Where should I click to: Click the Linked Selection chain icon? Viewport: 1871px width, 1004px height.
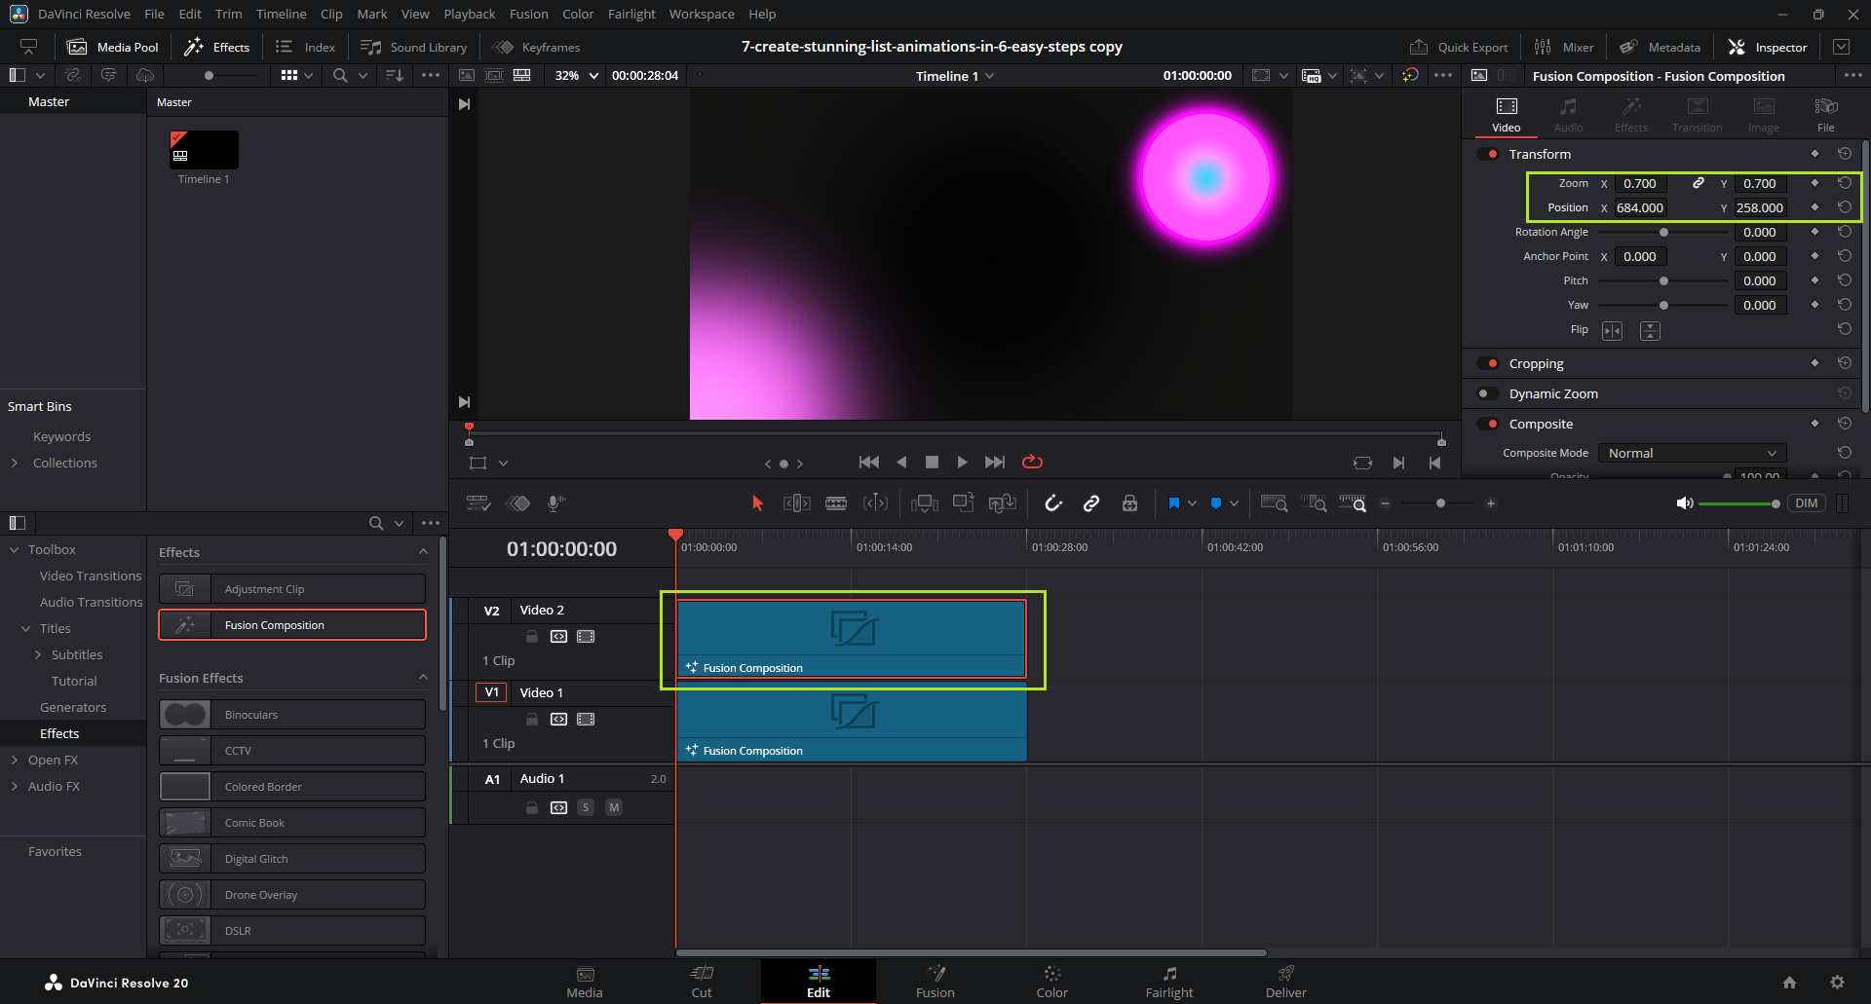tap(1091, 503)
